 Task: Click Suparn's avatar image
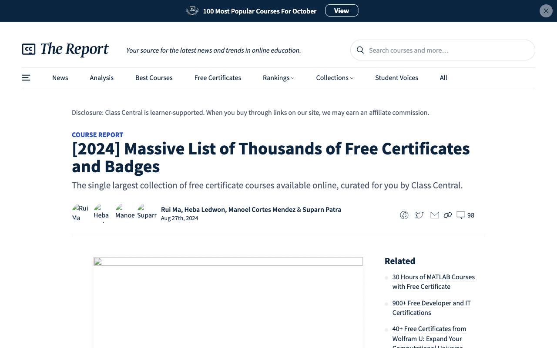(x=147, y=212)
